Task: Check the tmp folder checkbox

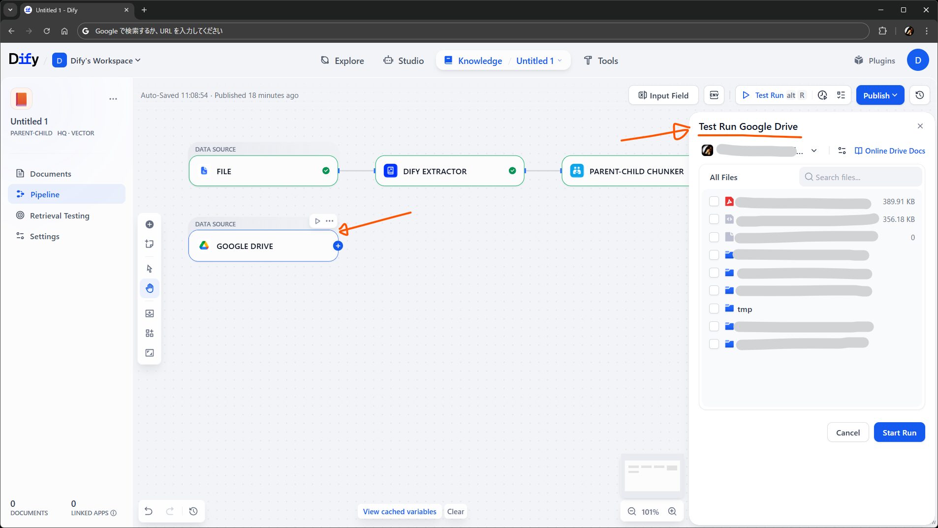Action: click(x=714, y=309)
